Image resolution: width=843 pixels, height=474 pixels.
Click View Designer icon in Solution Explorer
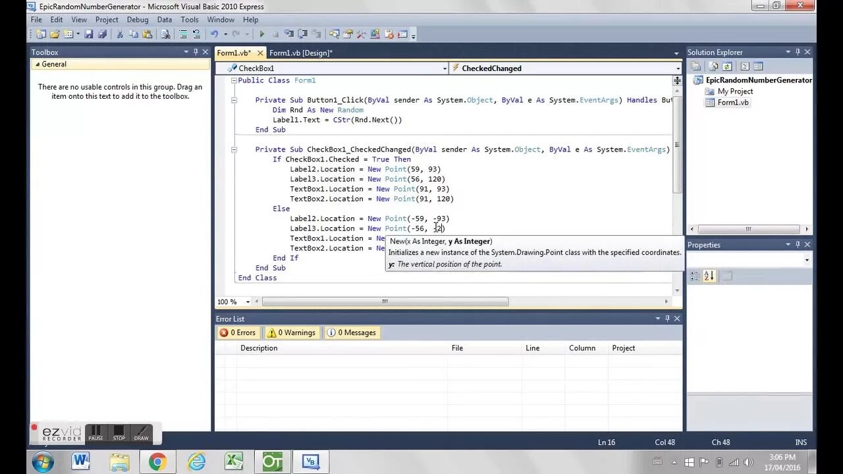pyautogui.click(x=758, y=66)
